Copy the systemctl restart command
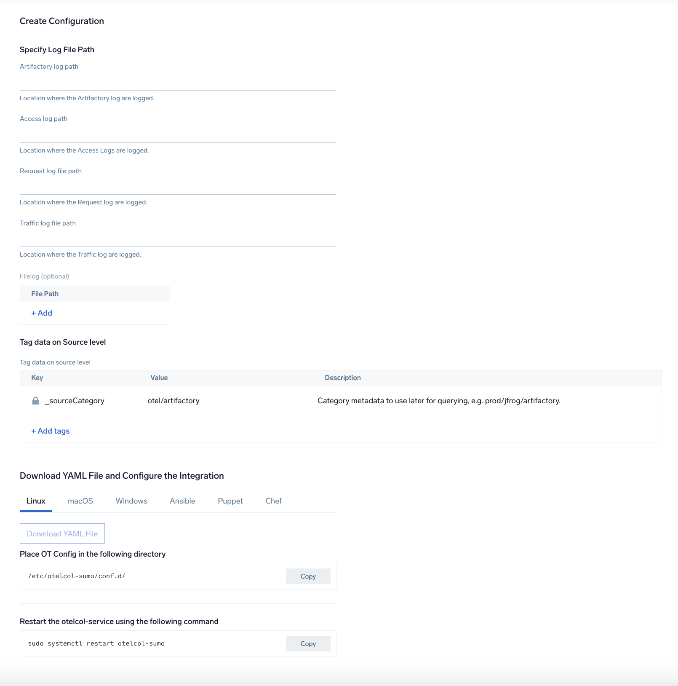Screen dimensions: 678x686 pyautogui.click(x=308, y=644)
